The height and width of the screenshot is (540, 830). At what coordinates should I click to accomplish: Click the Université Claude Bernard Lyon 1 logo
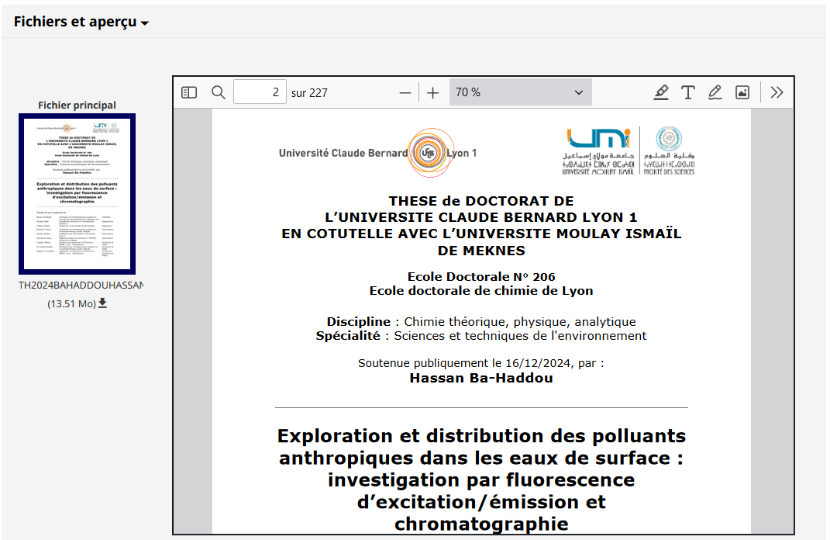click(x=378, y=153)
